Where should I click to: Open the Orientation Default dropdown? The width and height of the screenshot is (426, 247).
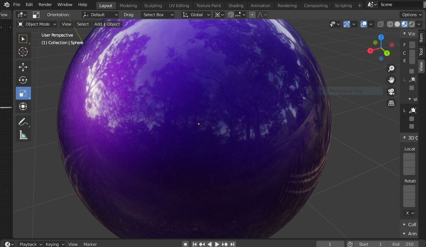pyautogui.click(x=100, y=15)
